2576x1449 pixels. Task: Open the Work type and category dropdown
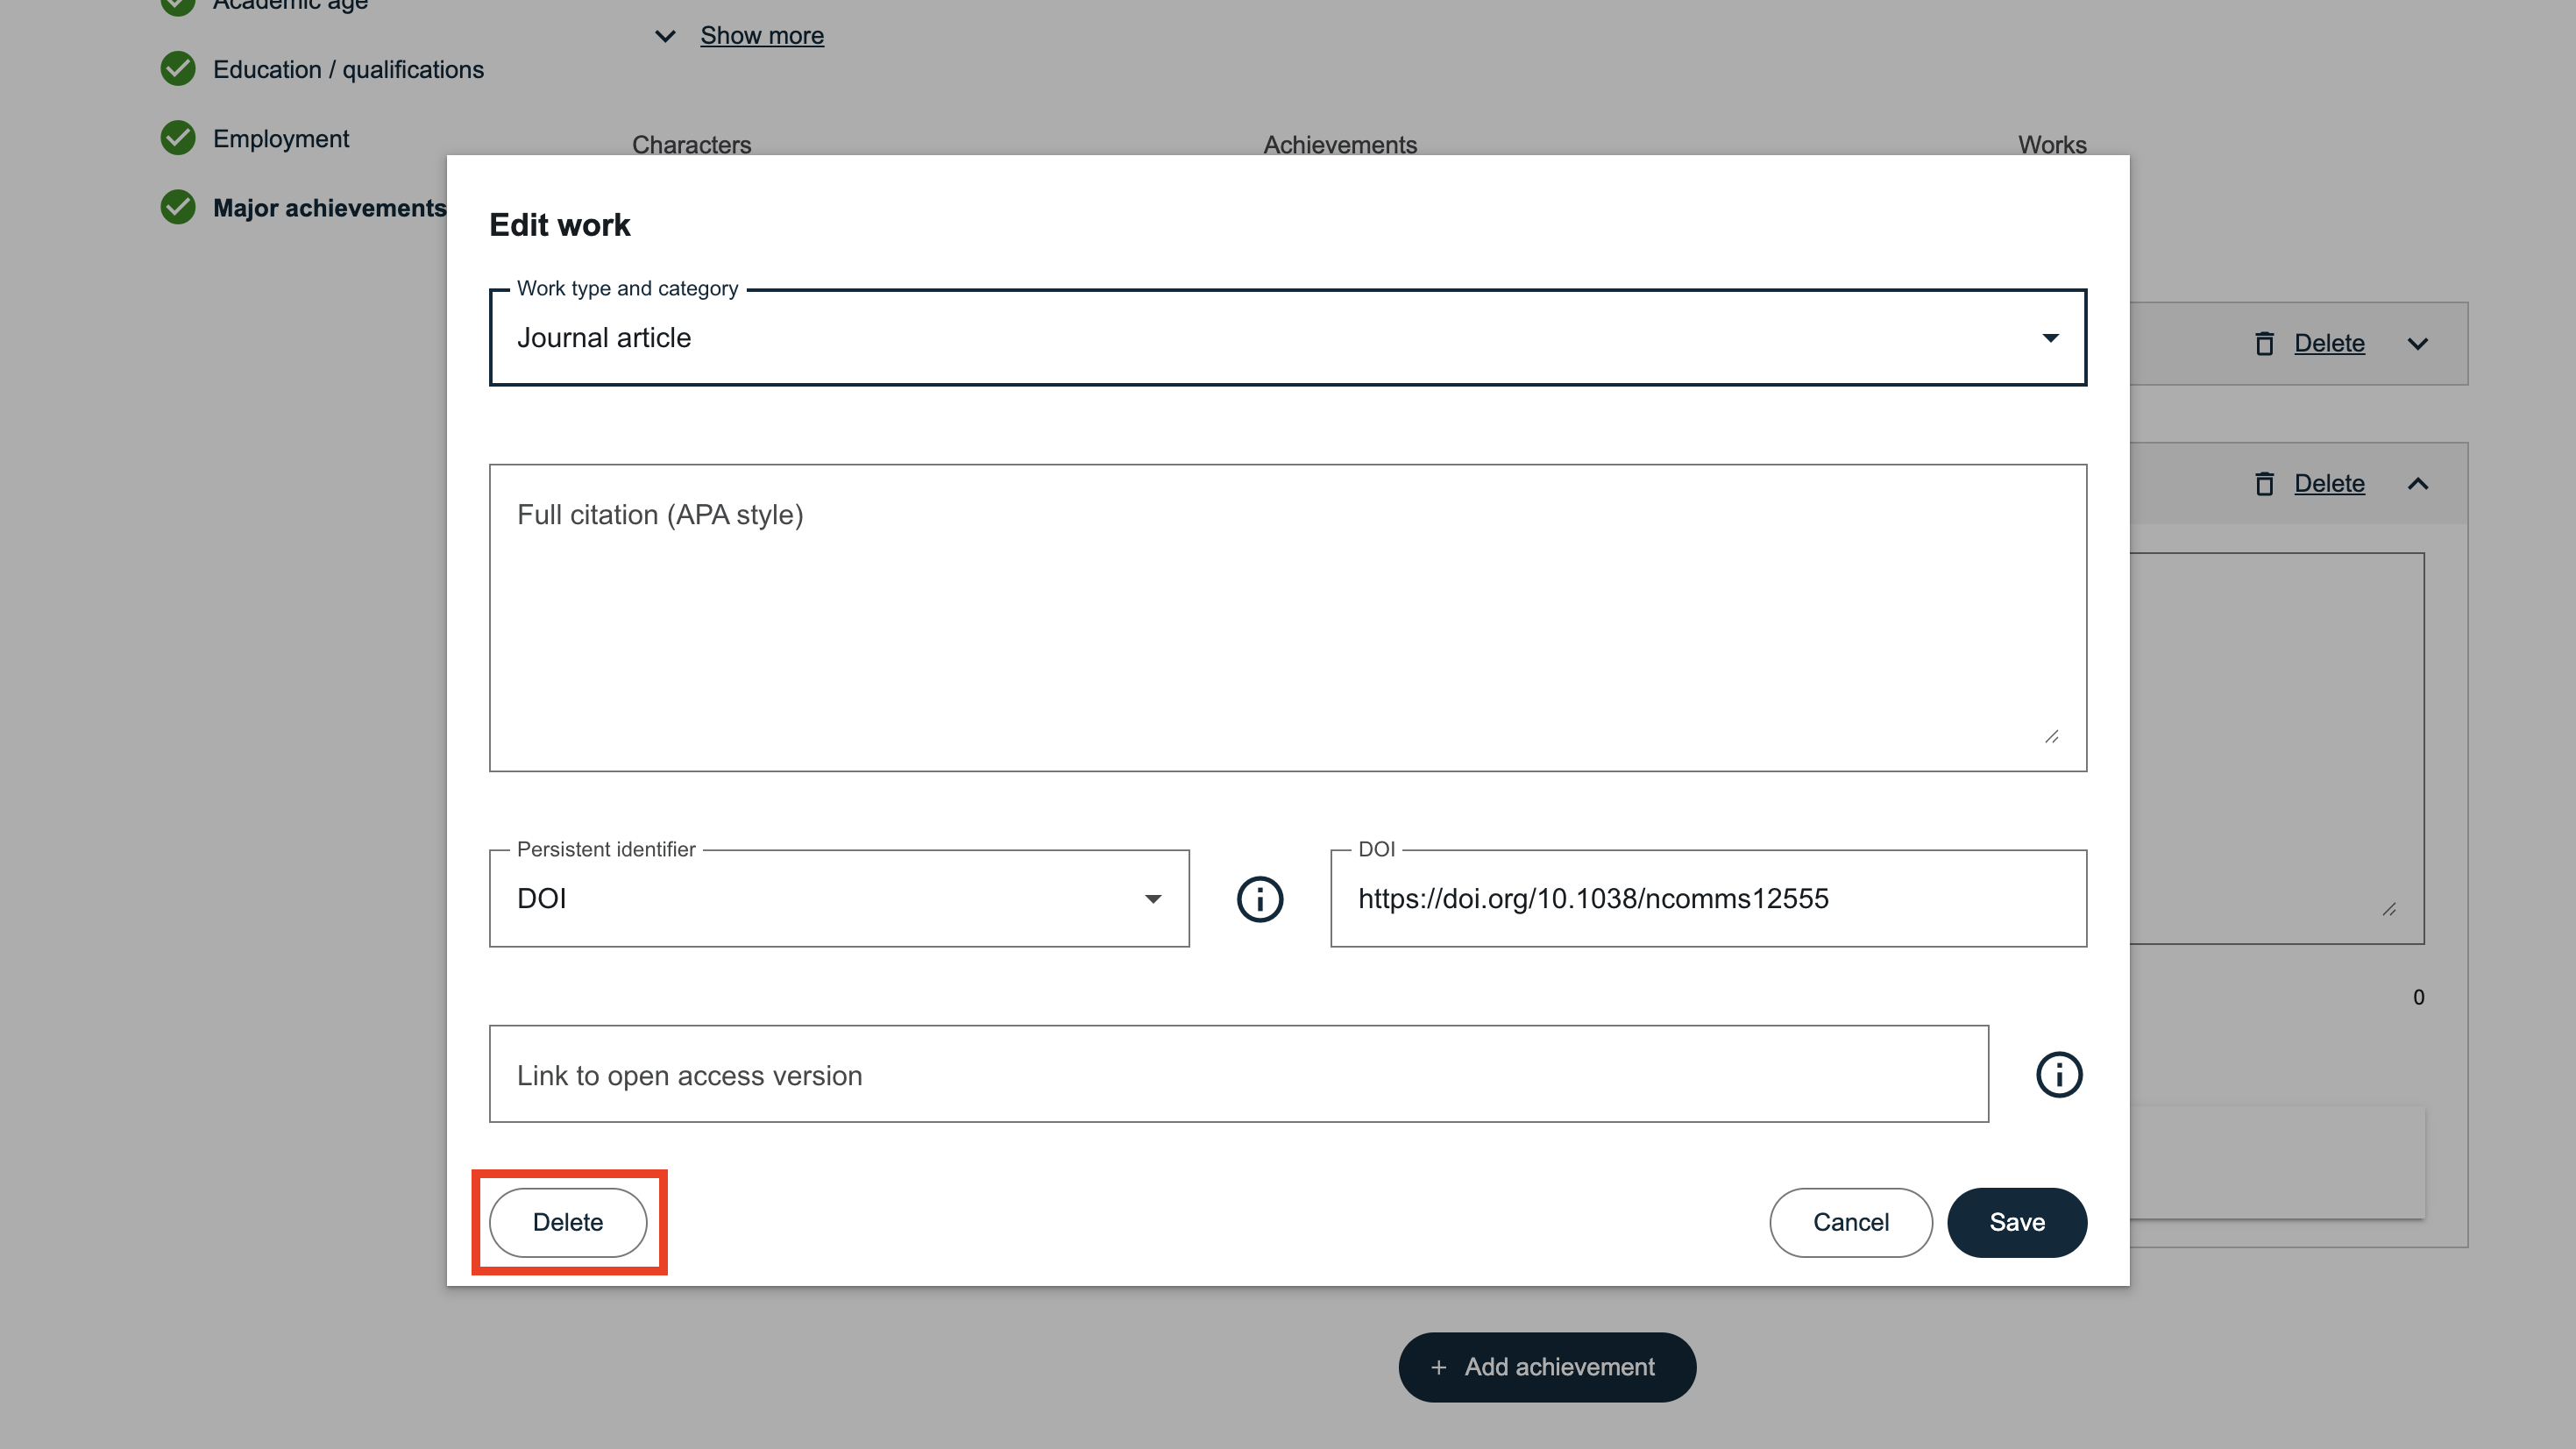pos(1287,338)
